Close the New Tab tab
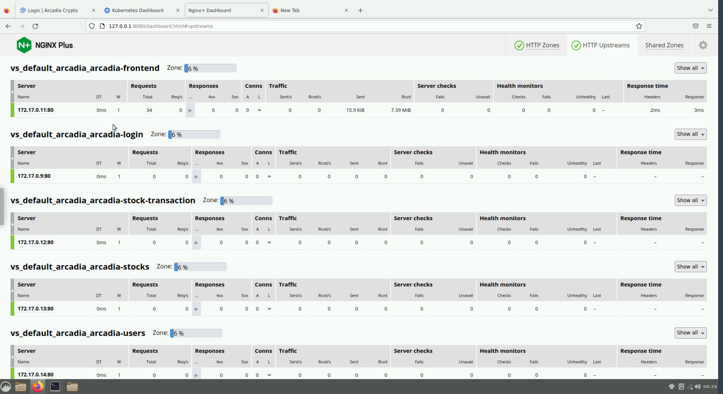Image resolution: width=723 pixels, height=394 pixels. [x=346, y=10]
